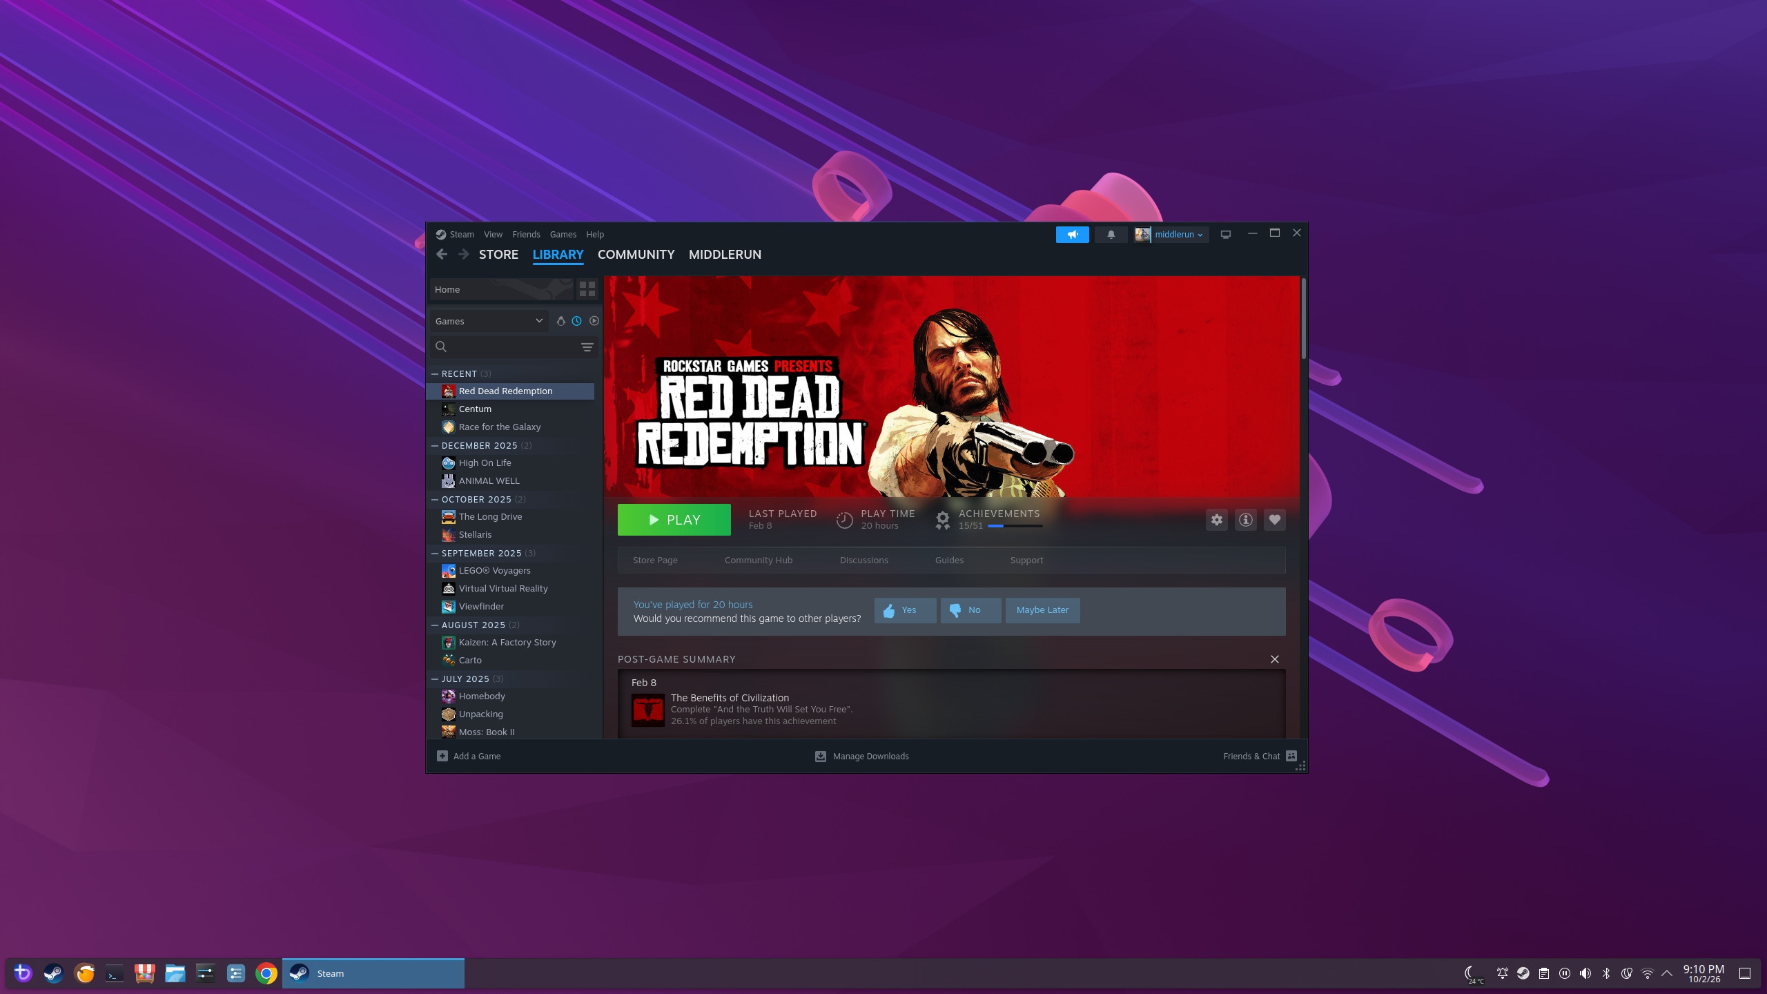Click Maybe Later on recommendation prompt
Screen dimensions: 1767x994
pos(1042,610)
